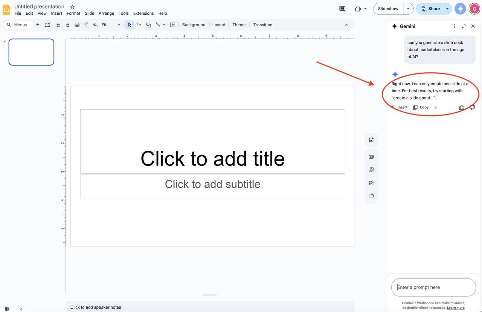Select the text box tool
This screenshot has width=482, height=312.
pos(139,25)
